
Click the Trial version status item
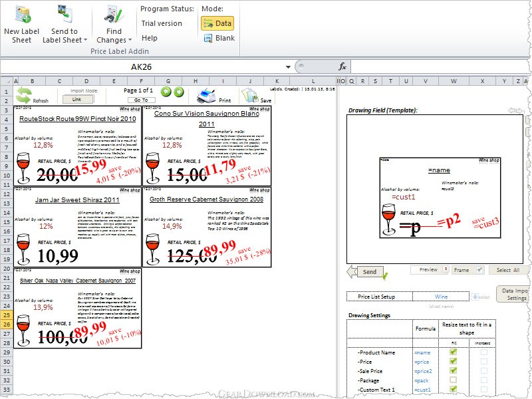(x=162, y=23)
